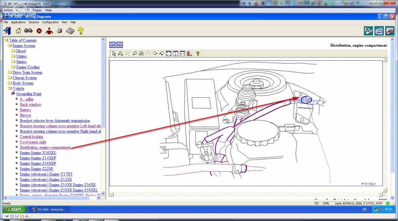Click the red stop/cancel icon
The height and width of the screenshot is (221, 398).
point(39,31)
